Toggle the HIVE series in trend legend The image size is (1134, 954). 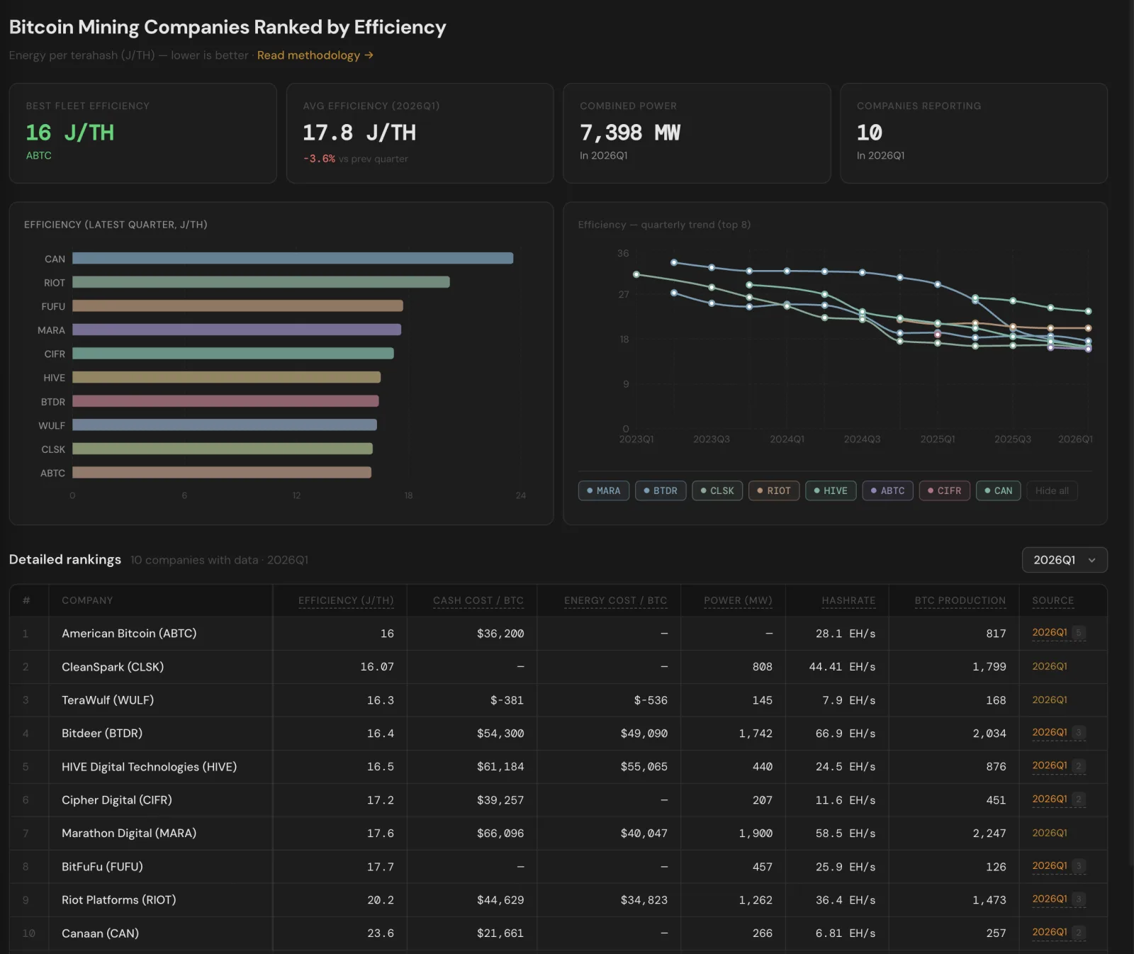click(x=831, y=490)
